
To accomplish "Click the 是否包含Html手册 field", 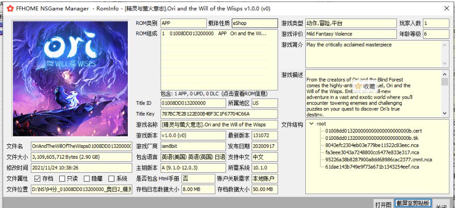I will pos(198,178).
